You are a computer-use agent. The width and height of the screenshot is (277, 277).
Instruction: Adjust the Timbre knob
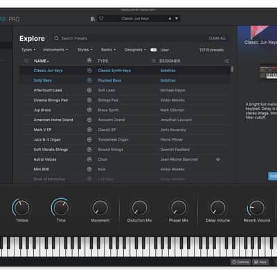tap(21, 207)
